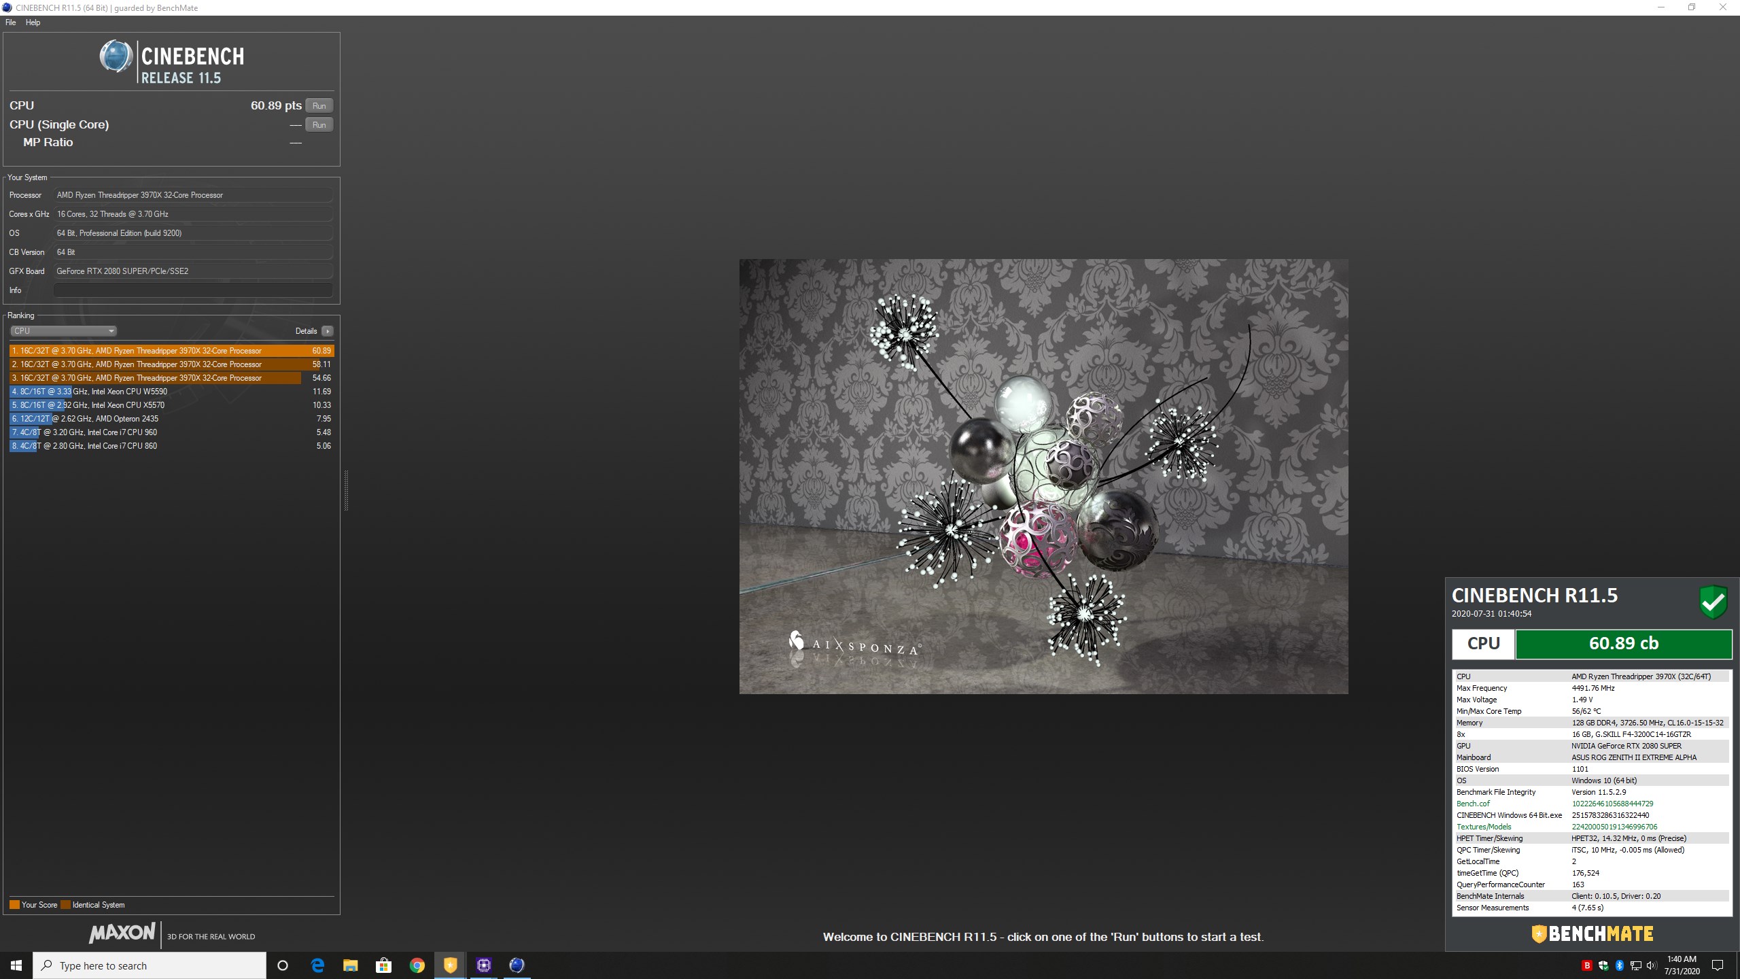
Task: Open the Windows Start menu
Action: [x=16, y=965]
